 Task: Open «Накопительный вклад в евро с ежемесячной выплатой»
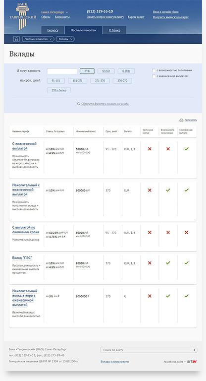24,298
